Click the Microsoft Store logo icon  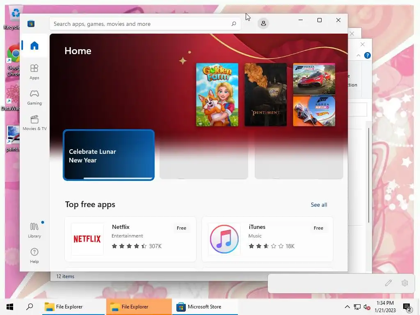31,24
